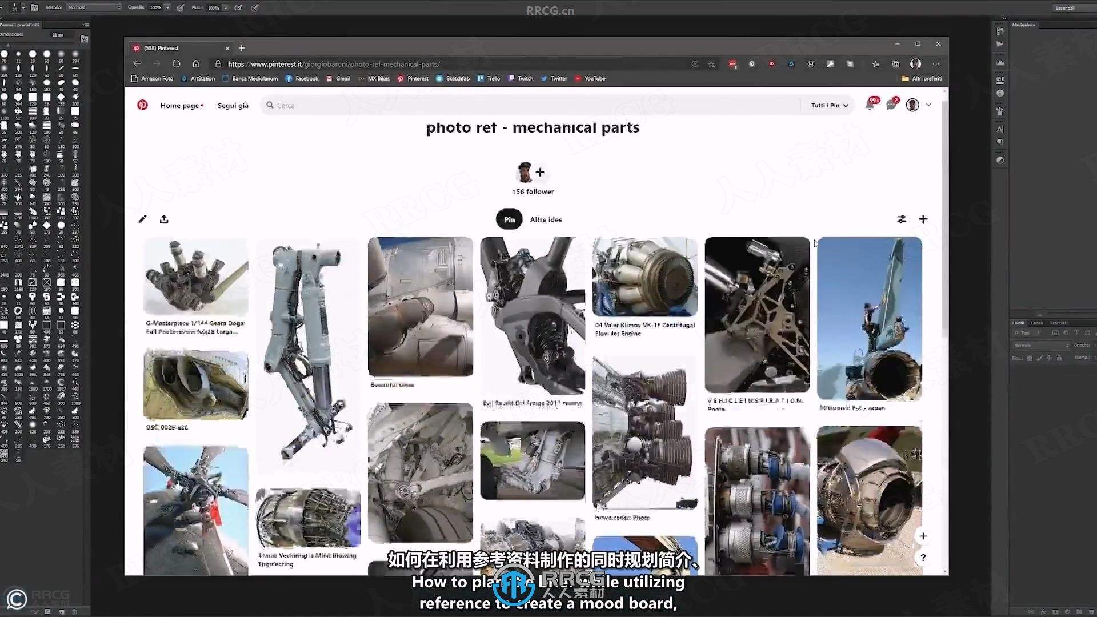The image size is (1097, 617).
Task: Open the Tutti i Pin dropdown
Action: coord(830,105)
